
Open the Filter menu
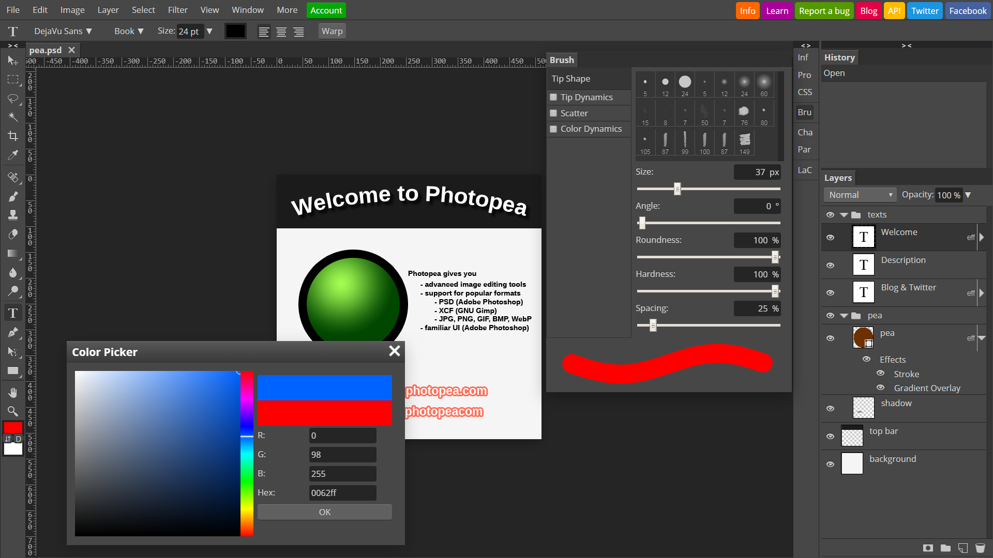[x=177, y=10]
